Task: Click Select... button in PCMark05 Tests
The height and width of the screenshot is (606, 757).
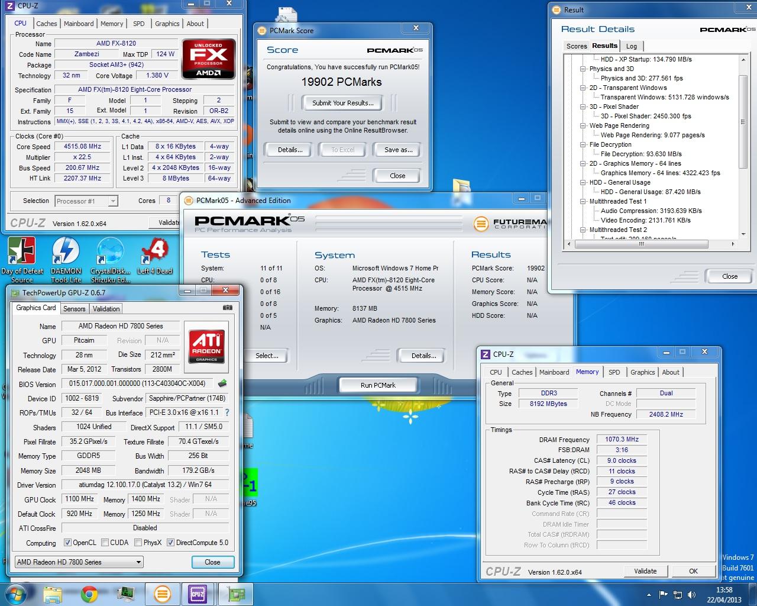Action: (x=267, y=356)
